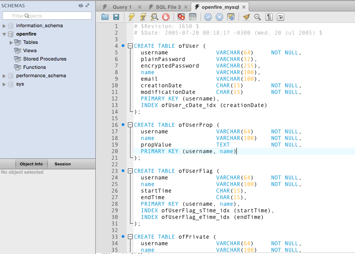Stop query execution red hand icon
The width and height of the screenshot is (355, 254).
pos(166,17)
